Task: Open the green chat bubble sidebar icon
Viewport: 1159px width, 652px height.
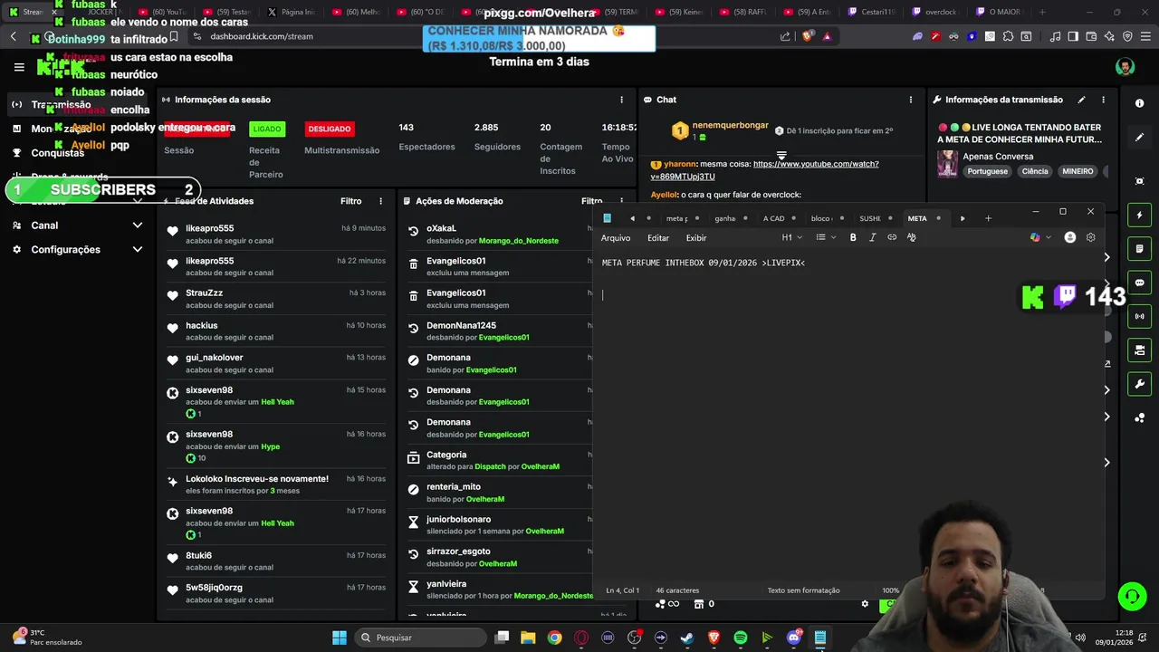Action: [x=1139, y=283]
